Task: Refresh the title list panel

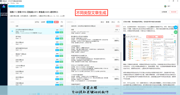Action: click(118, 22)
